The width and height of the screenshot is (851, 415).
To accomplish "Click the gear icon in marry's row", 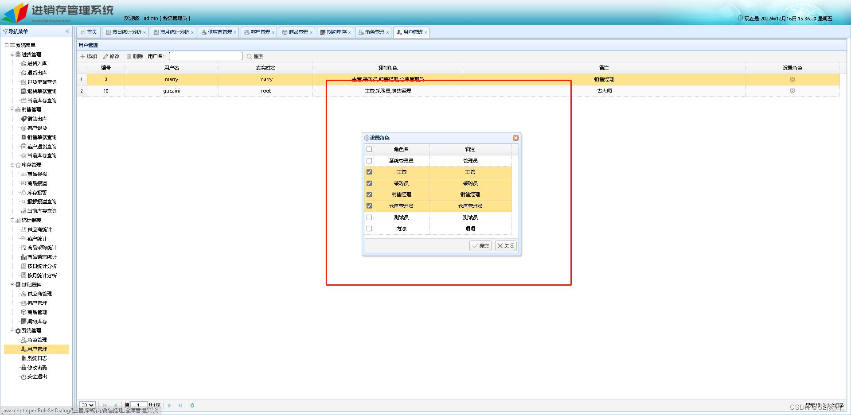I will coord(792,79).
